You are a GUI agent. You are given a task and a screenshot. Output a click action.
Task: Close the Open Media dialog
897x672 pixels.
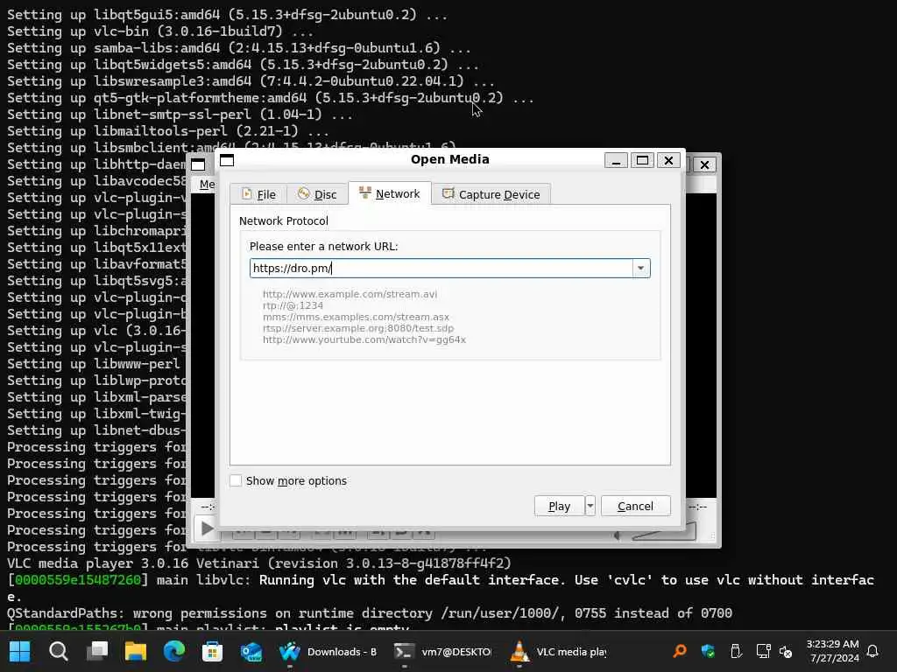[668, 160]
